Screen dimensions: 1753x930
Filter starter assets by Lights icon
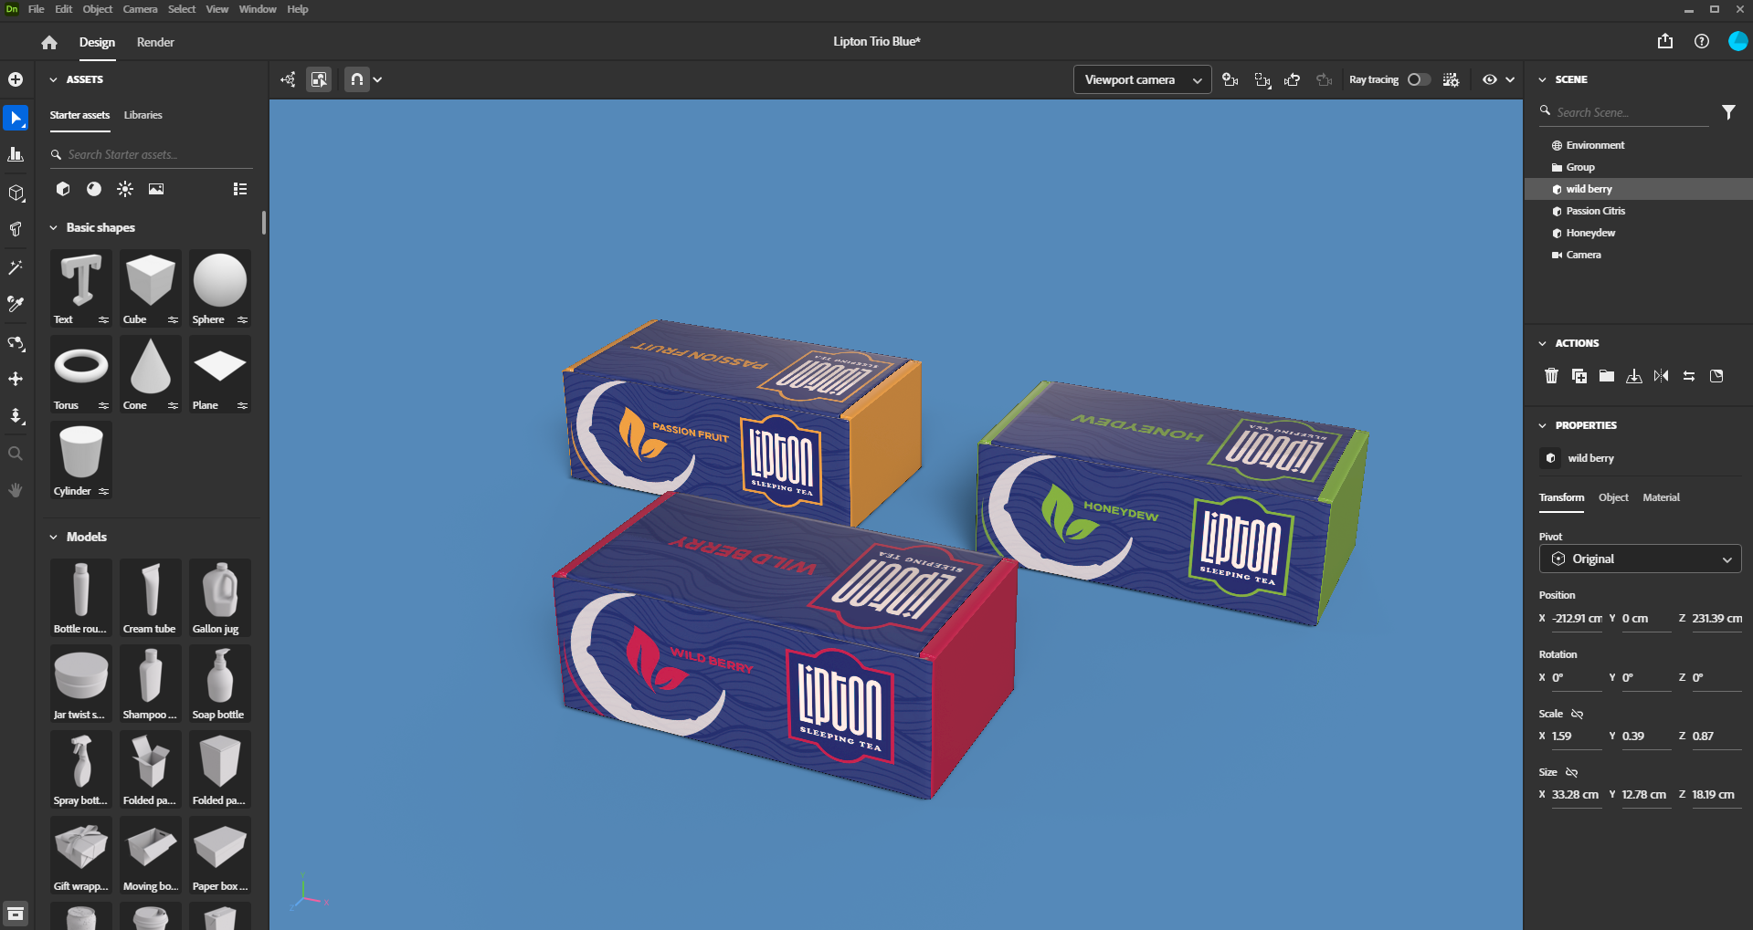(125, 189)
